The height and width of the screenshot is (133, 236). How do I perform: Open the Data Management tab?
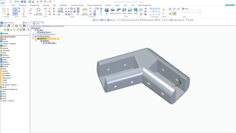(x=145, y=5)
